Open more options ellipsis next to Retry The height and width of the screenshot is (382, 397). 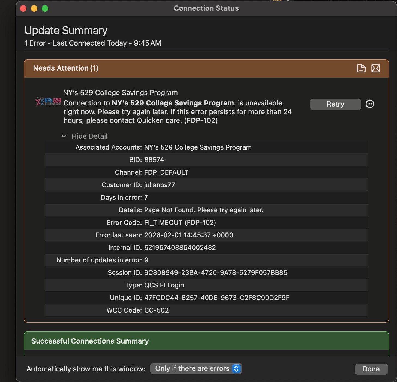pos(370,104)
